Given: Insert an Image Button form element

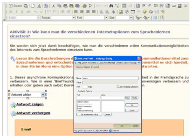Looking at the screenshot, I should point(180,6).
